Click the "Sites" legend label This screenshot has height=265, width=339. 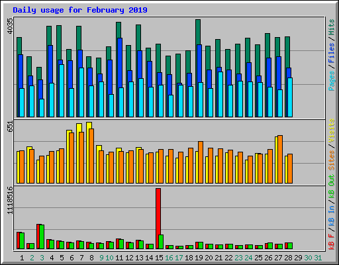point(332,160)
